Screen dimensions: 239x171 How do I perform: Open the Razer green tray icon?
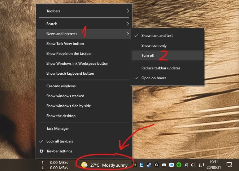click(179, 165)
